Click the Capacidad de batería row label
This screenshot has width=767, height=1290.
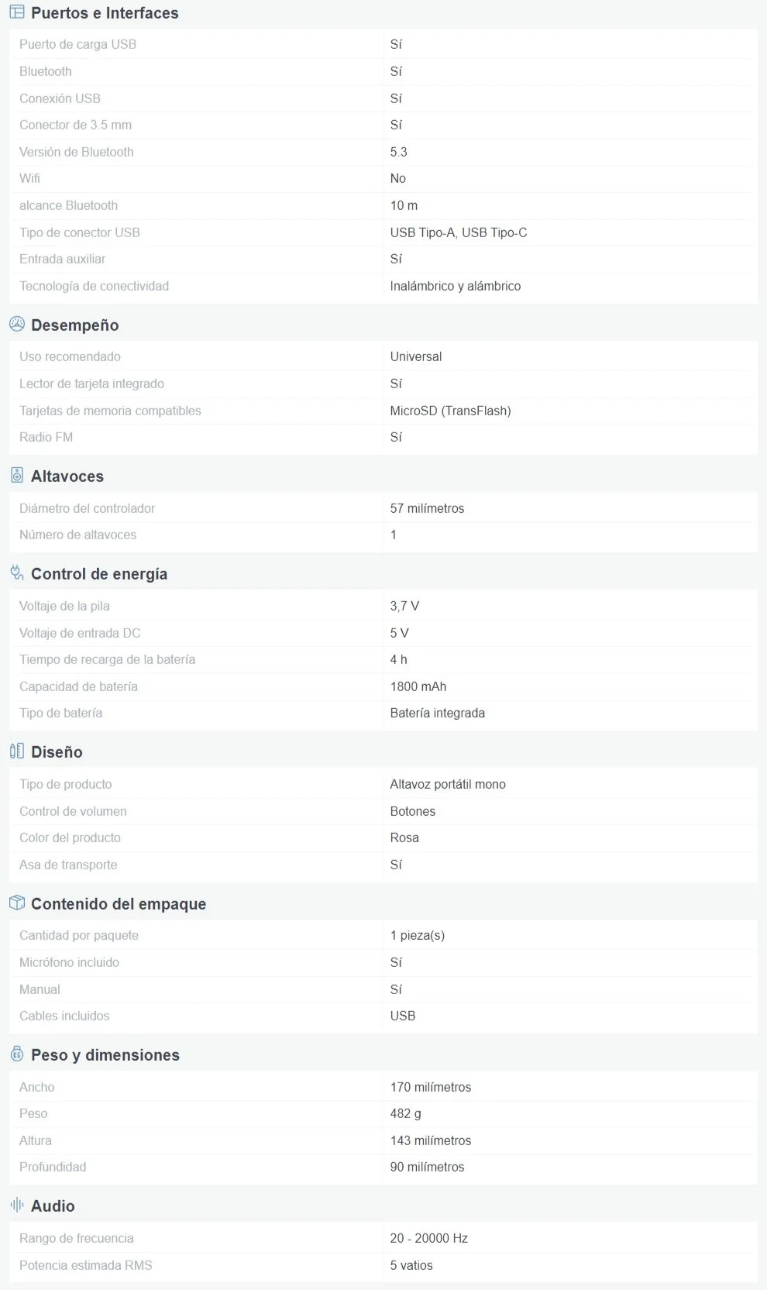coord(78,686)
